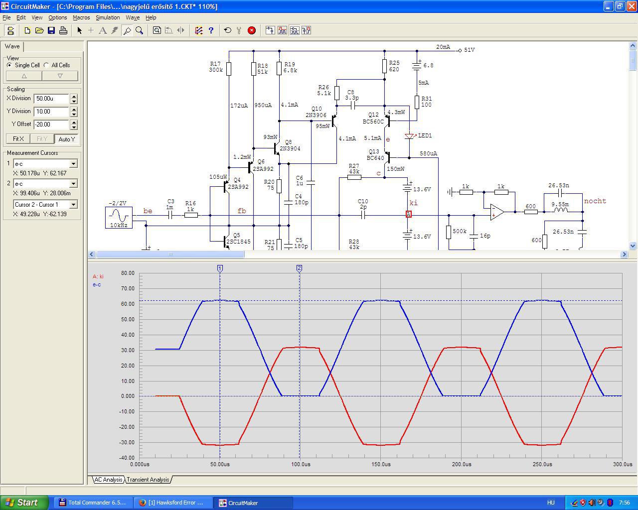Open help with question mark icon
The height and width of the screenshot is (510, 638).
[211, 30]
